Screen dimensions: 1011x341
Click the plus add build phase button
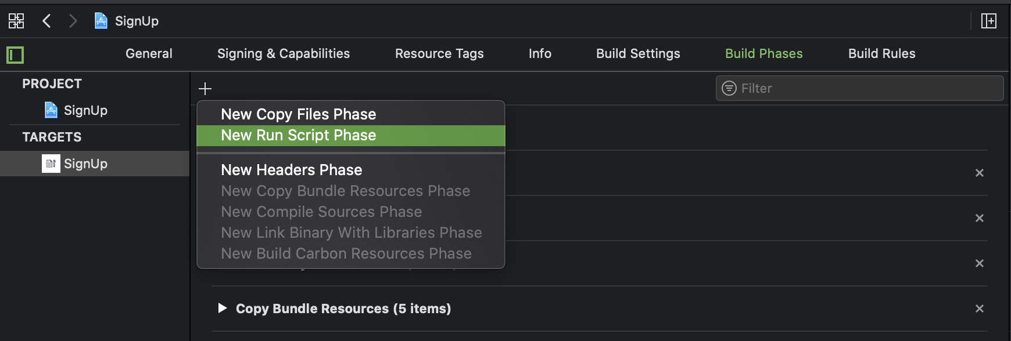[x=205, y=89]
